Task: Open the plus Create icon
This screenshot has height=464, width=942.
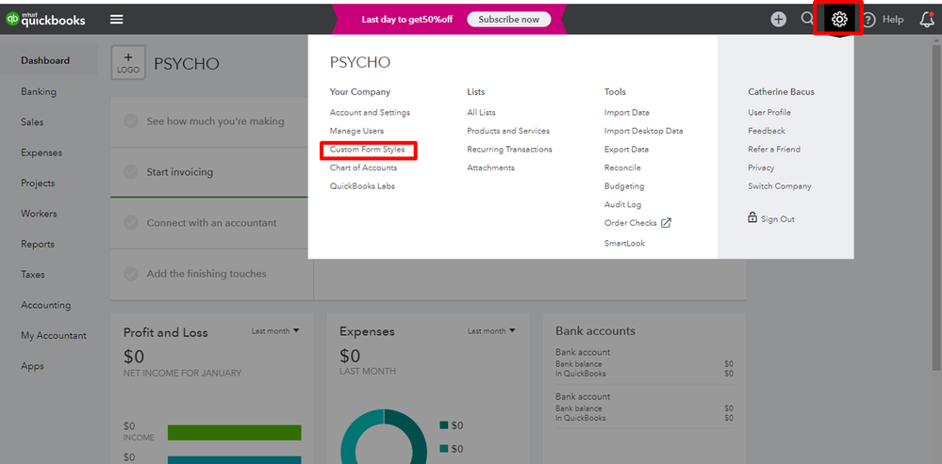Action: [778, 19]
